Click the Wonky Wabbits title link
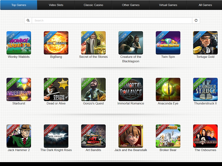This screenshot has width=222, height=166. tap(19, 57)
